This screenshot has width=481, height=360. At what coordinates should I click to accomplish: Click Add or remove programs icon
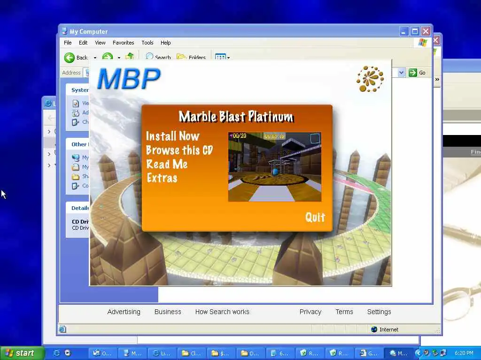click(76, 113)
